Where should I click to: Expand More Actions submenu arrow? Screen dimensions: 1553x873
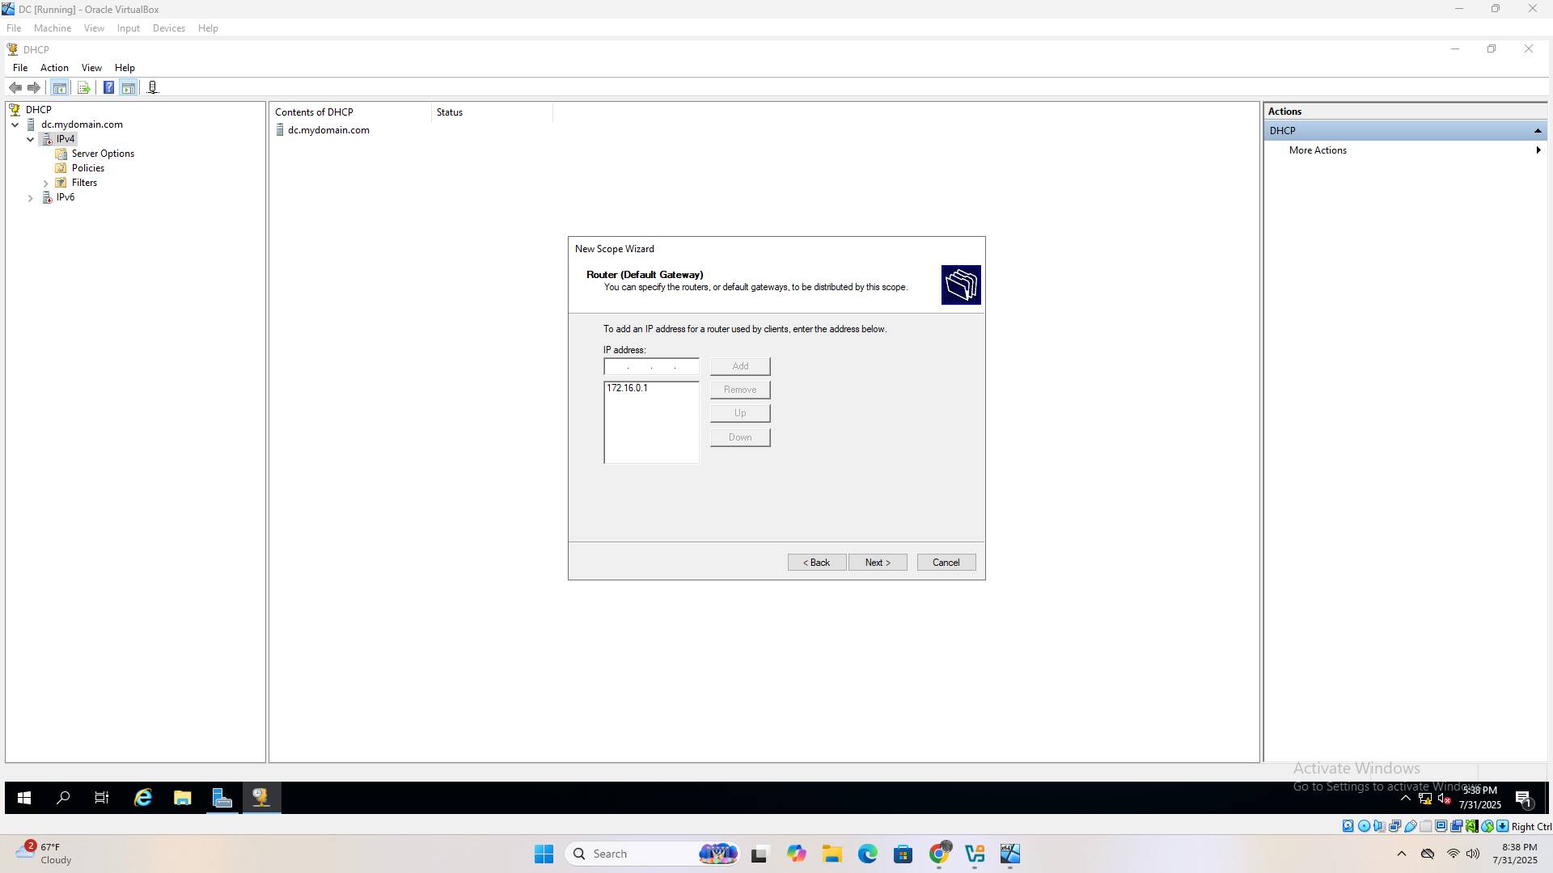1537,150
